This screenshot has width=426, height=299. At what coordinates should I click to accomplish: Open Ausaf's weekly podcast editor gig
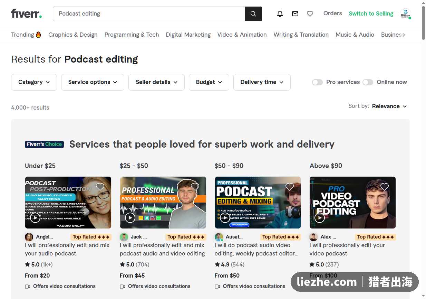(256, 249)
